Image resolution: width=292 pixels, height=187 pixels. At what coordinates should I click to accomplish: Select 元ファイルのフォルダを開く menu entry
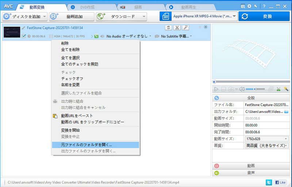point(96,145)
